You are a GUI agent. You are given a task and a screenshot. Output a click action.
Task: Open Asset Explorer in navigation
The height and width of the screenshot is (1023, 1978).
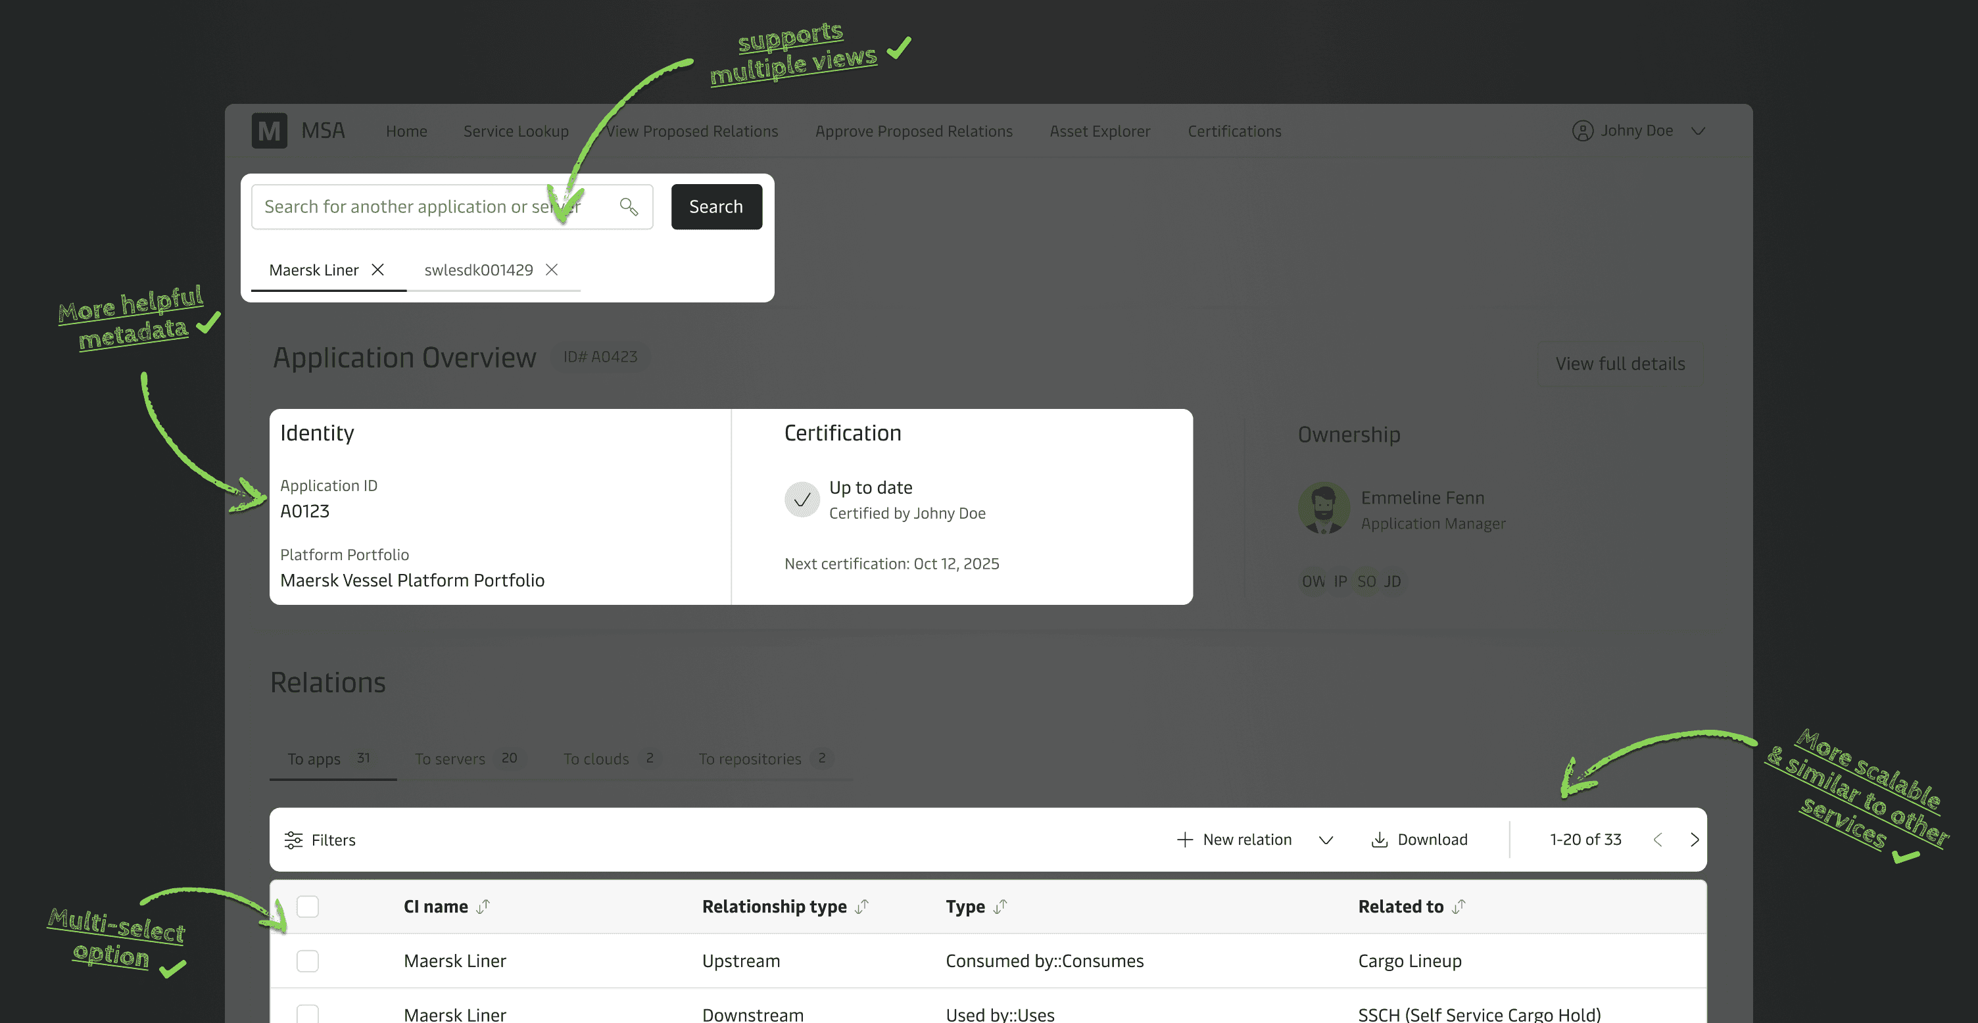pyautogui.click(x=1099, y=131)
